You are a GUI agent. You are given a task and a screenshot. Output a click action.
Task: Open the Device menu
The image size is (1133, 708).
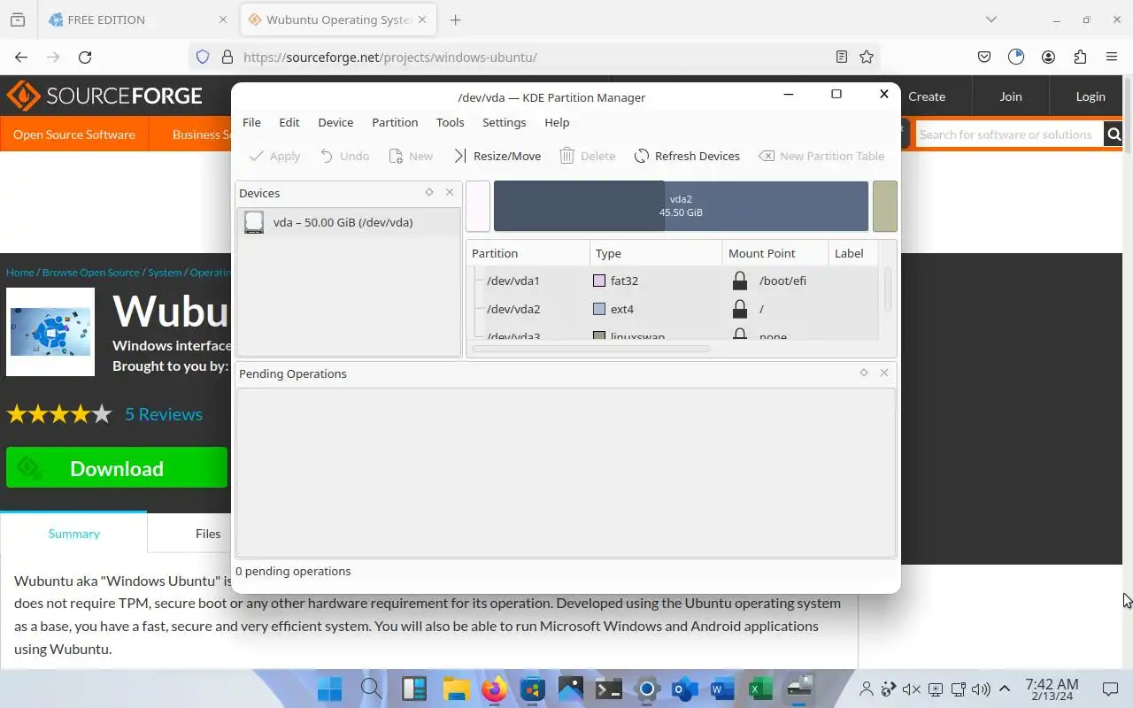point(335,122)
